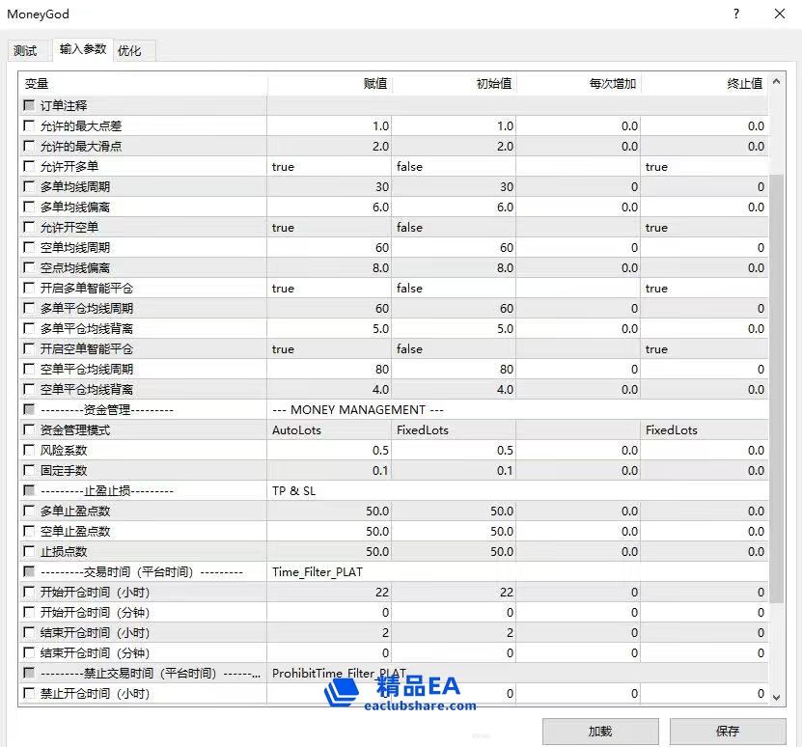Switch to the 测试 tab
This screenshot has width=802, height=747.
pos(25,50)
